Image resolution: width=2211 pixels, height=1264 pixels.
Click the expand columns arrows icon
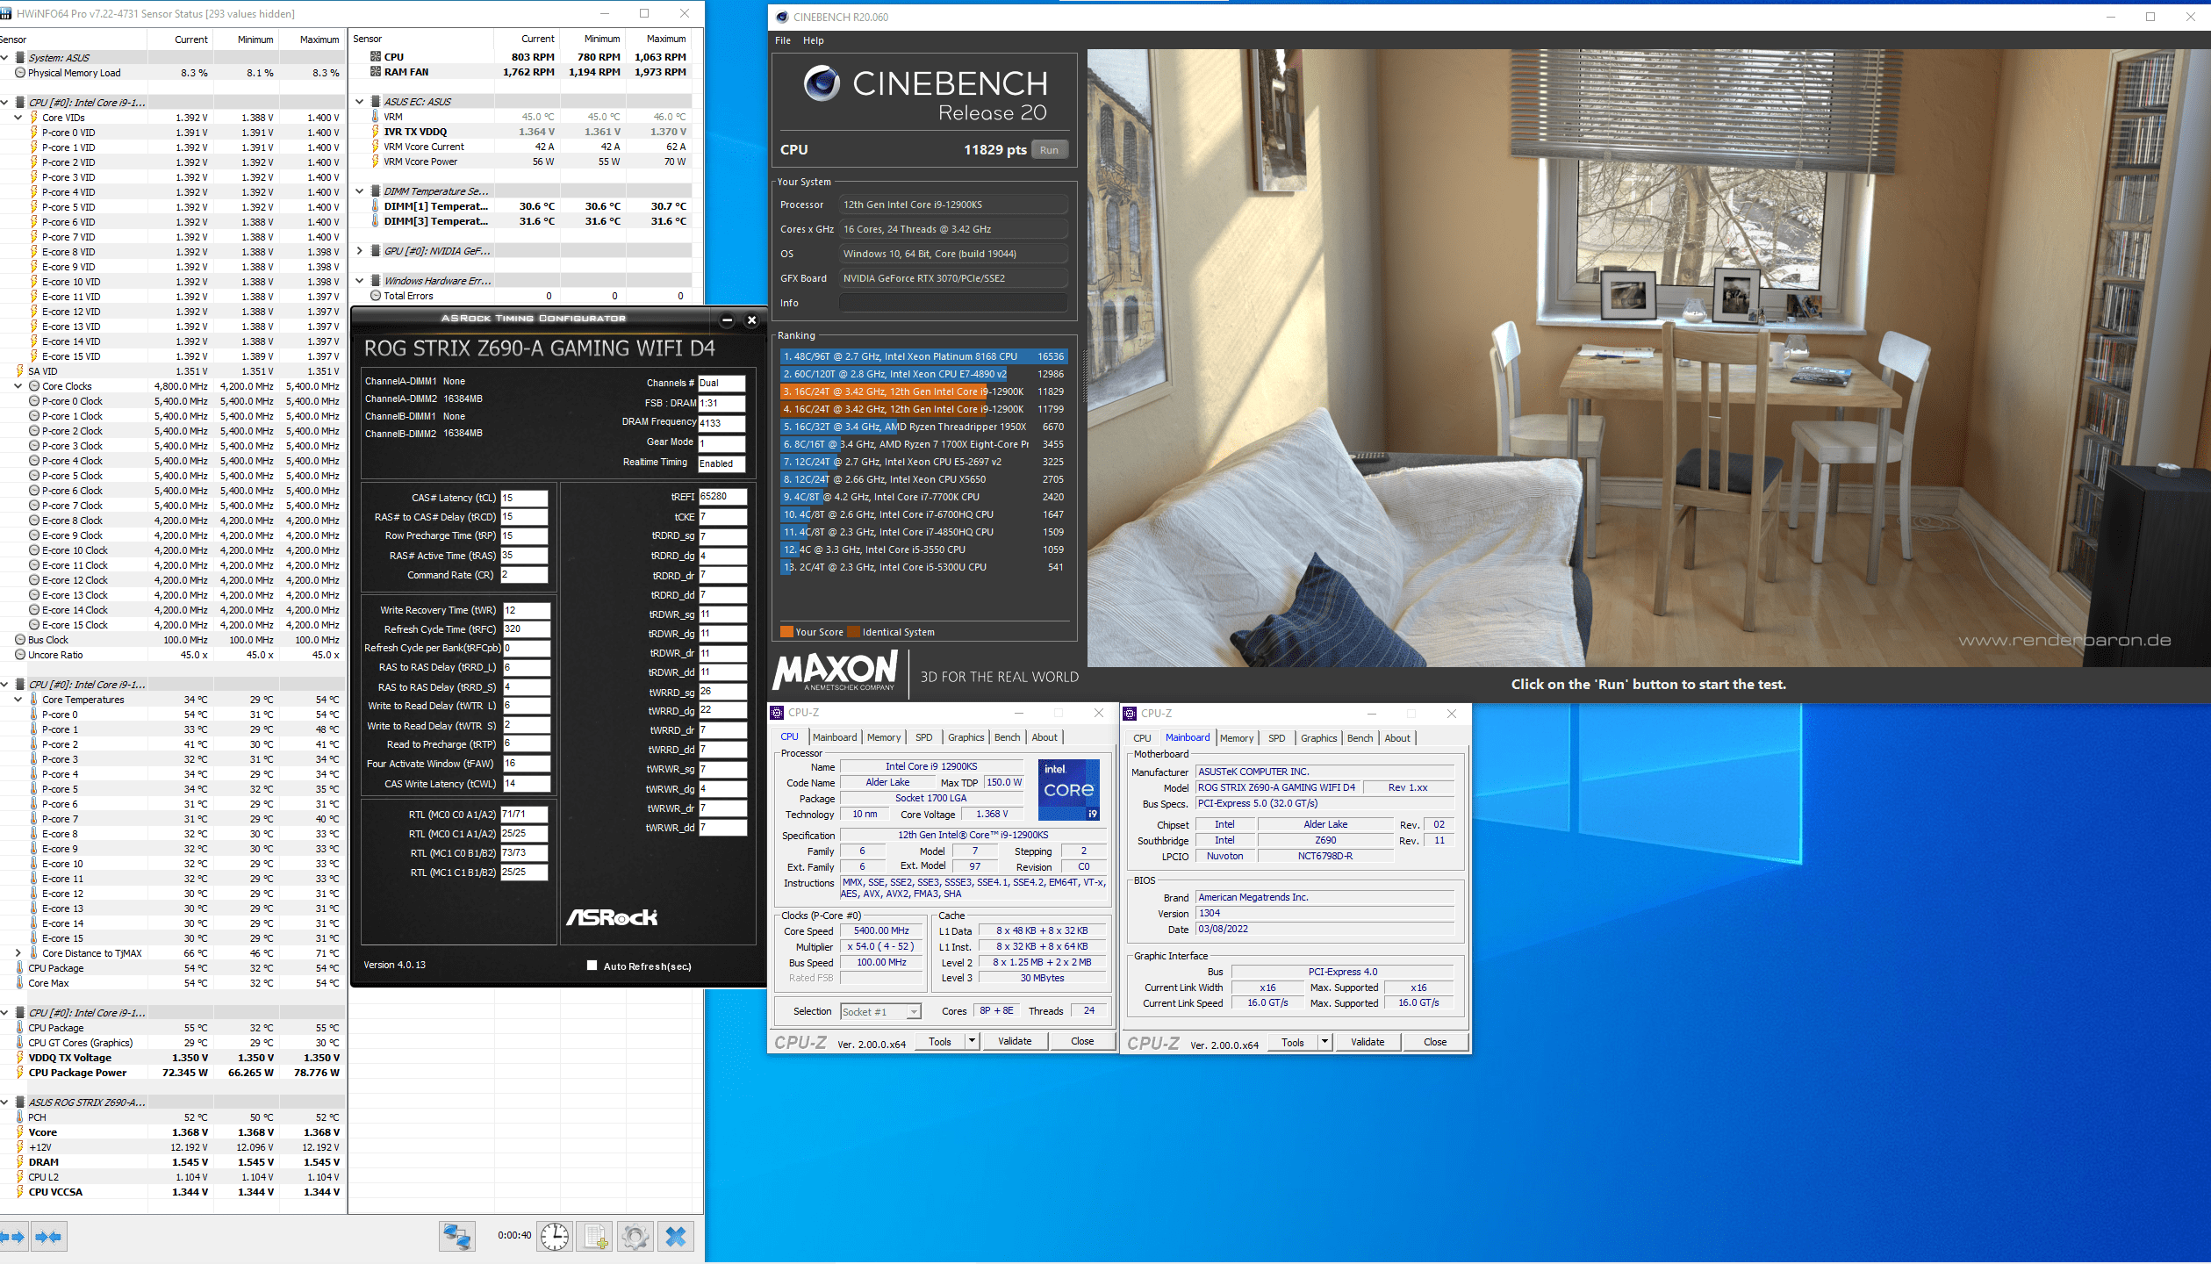click(x=12, y=1237)
